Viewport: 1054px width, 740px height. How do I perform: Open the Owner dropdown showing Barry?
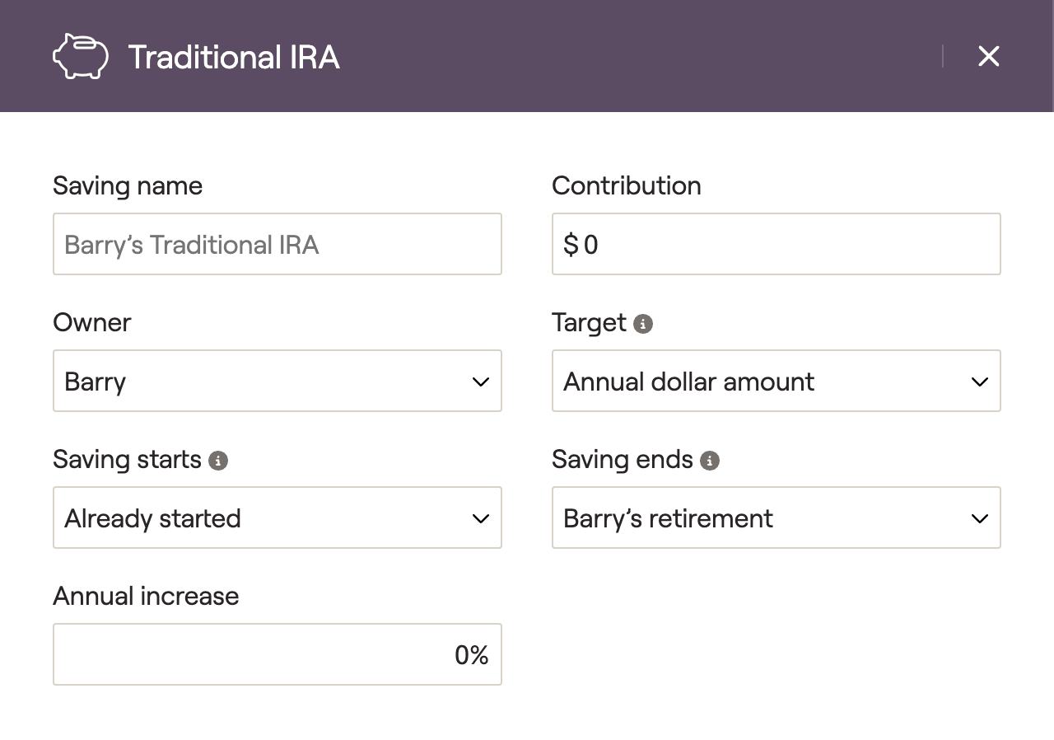(x=277, y=381)
